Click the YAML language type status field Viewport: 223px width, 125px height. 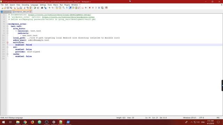pyautogui.click(x=11, y=118)
